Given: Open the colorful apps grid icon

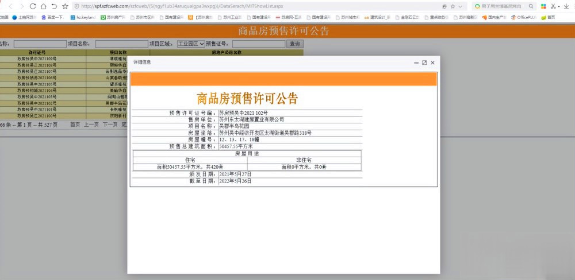Looking at the screenshot, I should pyautogui.click(x=543, y=6).
